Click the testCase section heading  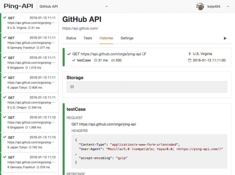point(76,109)
